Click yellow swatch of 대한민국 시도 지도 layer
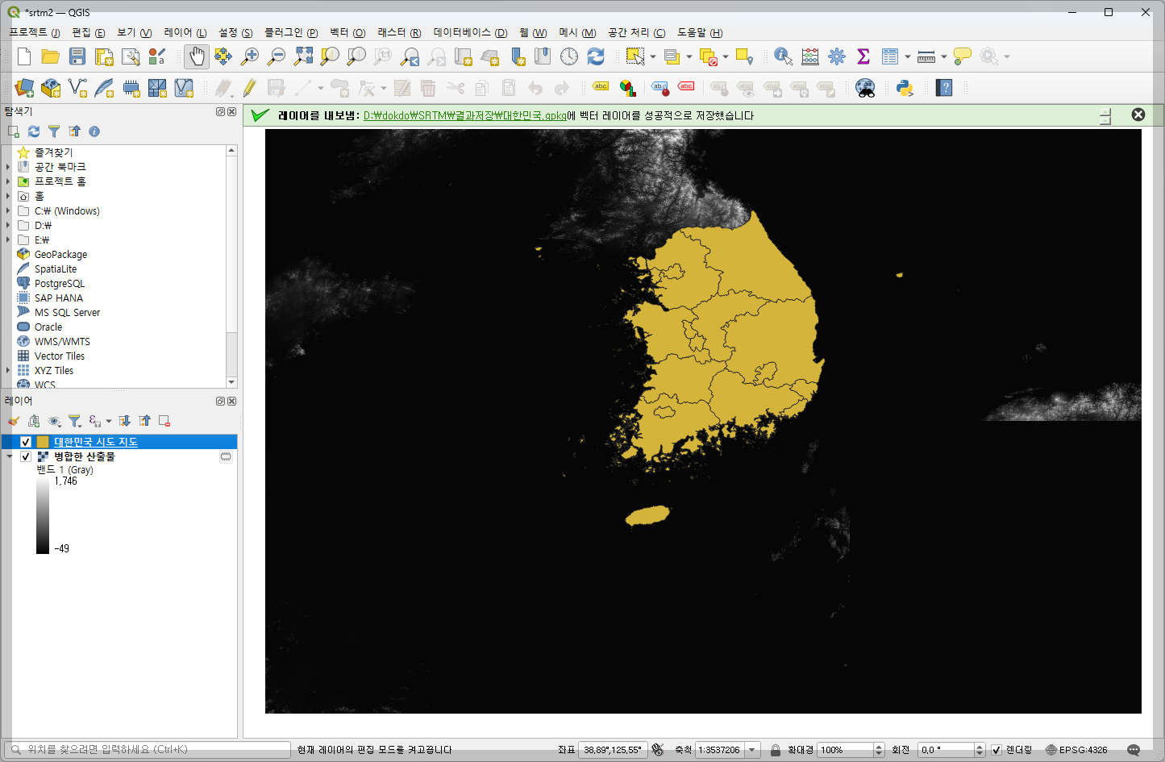 [43, 442]
